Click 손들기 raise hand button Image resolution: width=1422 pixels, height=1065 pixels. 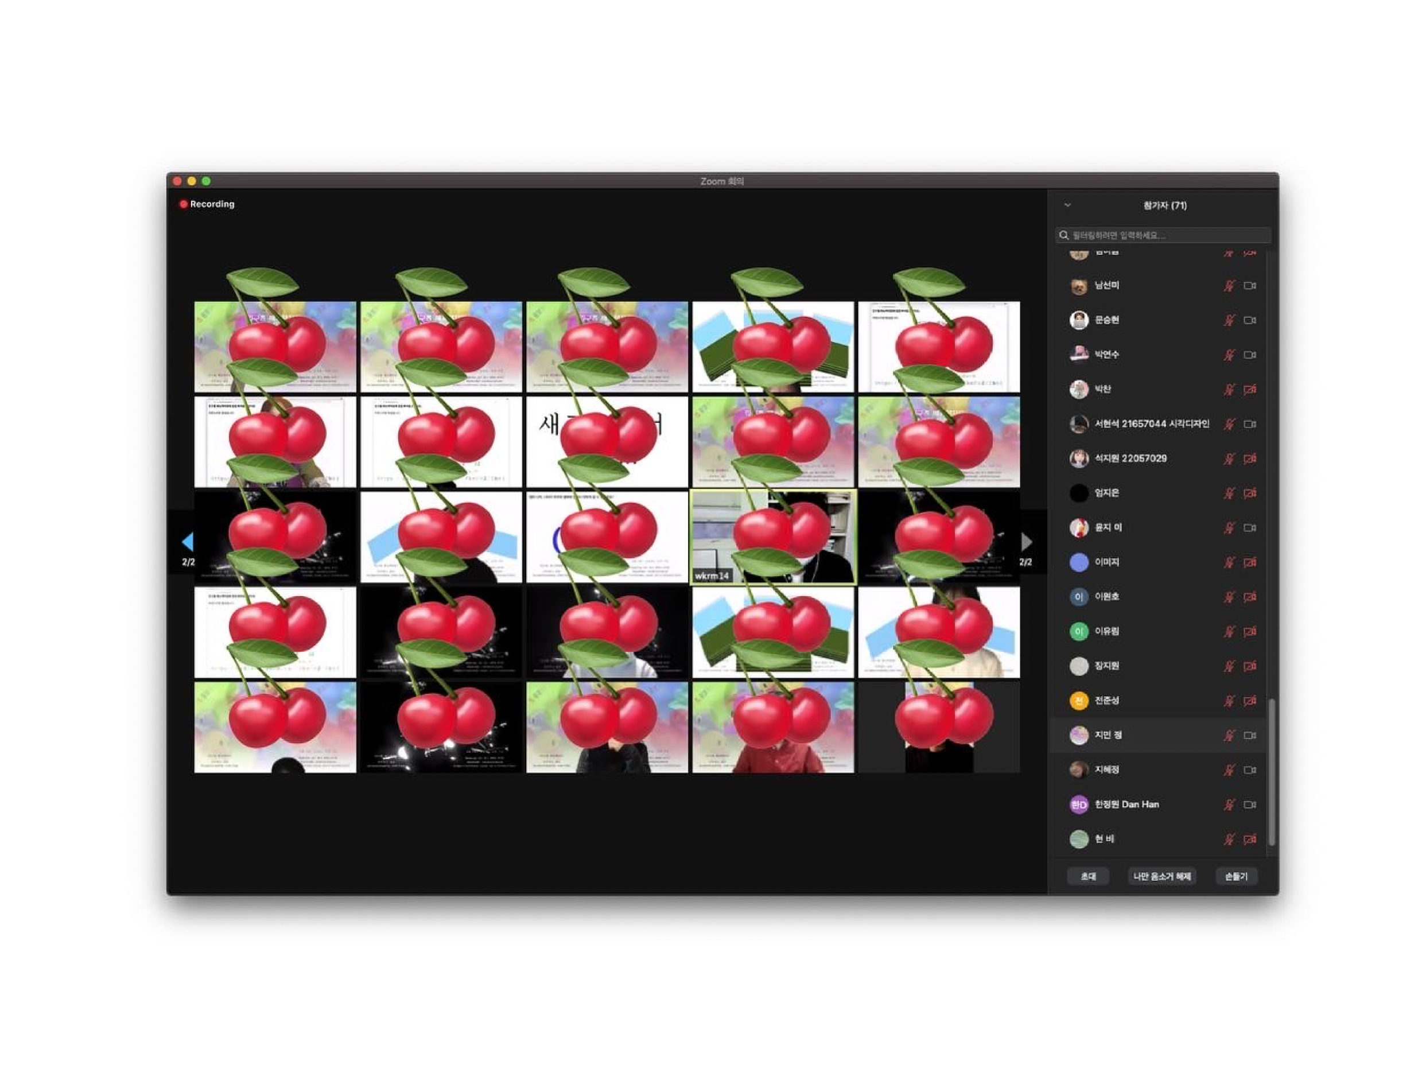tap(1235, 877)
